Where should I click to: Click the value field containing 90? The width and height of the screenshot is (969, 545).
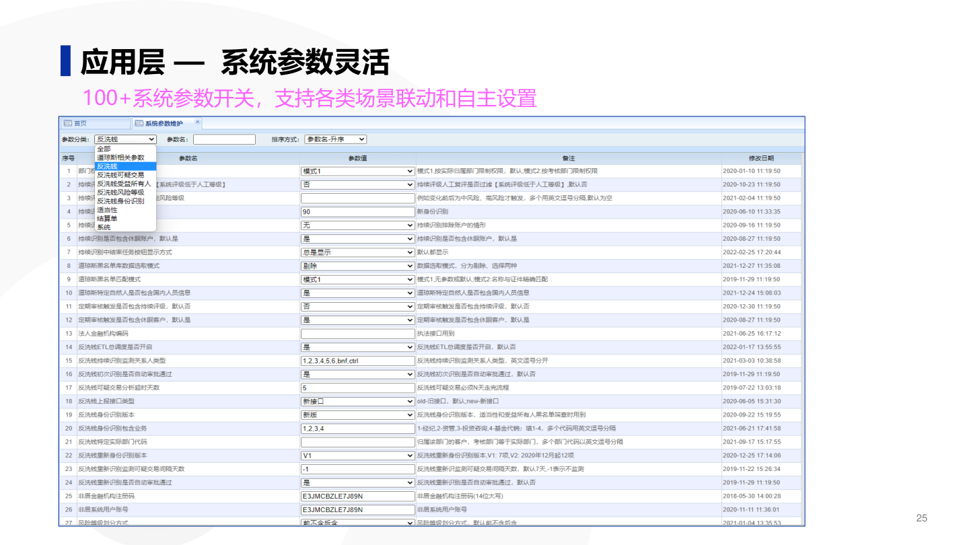(x=357, y=211)
